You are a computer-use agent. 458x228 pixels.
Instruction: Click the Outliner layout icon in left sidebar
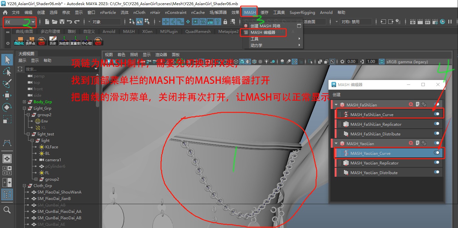tap(7, 194)
